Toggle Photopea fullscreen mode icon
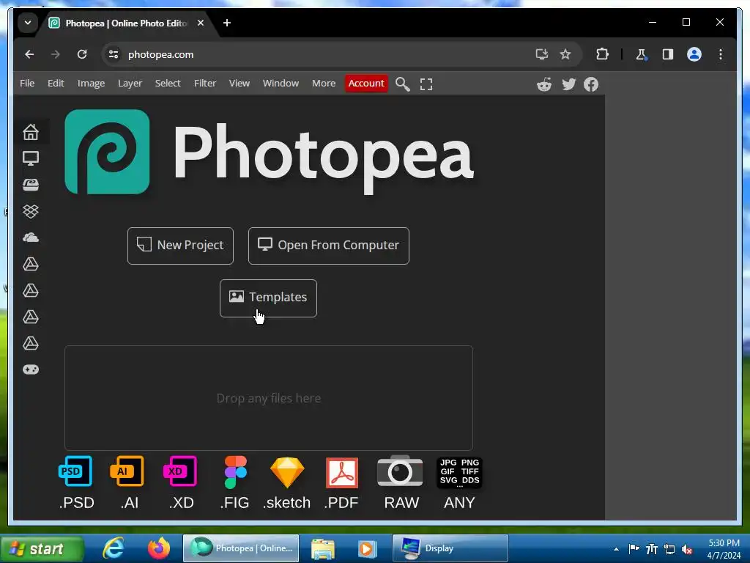 tap(426, 84)
